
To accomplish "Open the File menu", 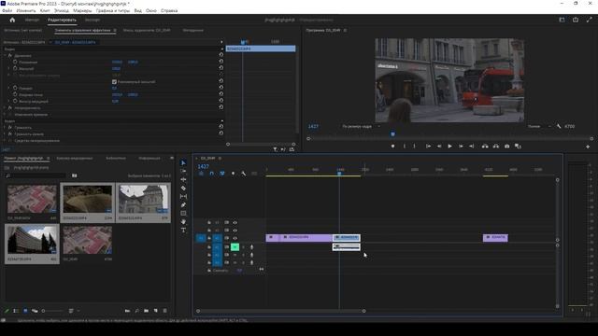I will [7, 10].
